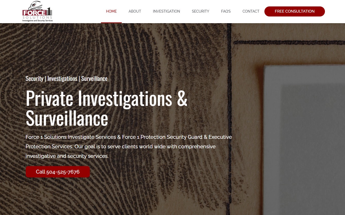The image size is (345, 215).
Task: Click the word 'Security' in the hero tagline
Action: coord(34,79)
